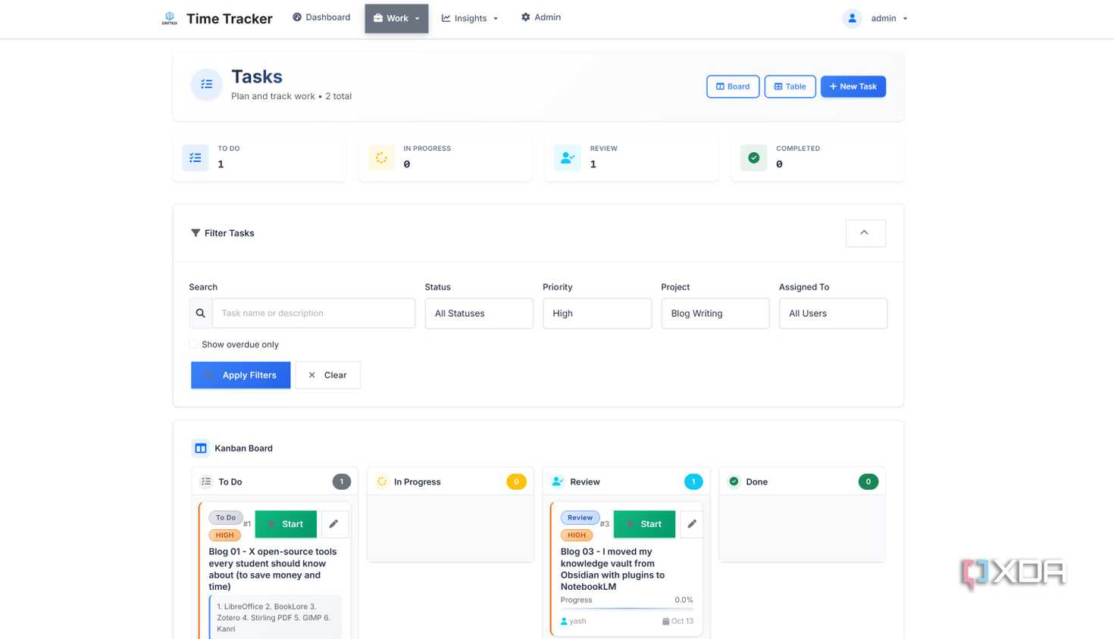
Task: Click the Done column count badge
Action: pos(868,482)
